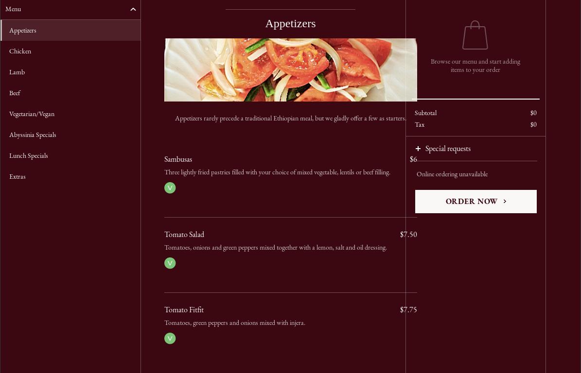Switch to the Beef category
581x373 pixels.
pyautogui.click(x=15, y=93)
